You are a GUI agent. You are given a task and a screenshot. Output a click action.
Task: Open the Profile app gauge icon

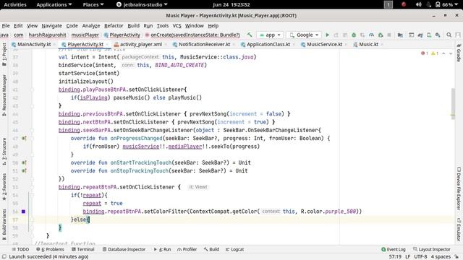(371, 35)
